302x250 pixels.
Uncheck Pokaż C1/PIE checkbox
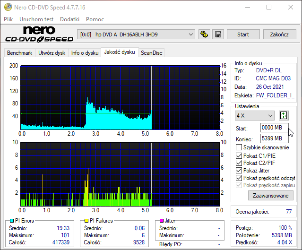point(239,155)
